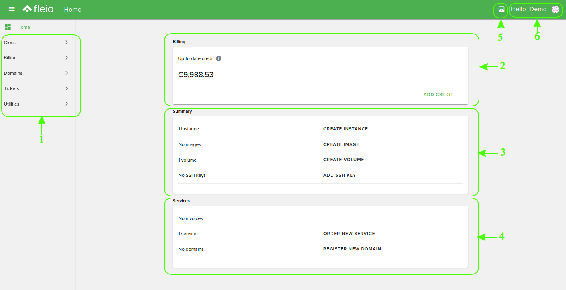
Task: Click ADD SSH KEY
Action: click(x=340, y=175)
